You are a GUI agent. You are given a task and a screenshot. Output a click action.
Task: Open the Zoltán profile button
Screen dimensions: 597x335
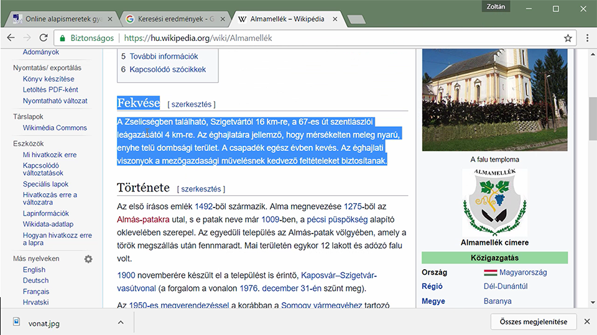pyautogui.click(x=496, y=6)
